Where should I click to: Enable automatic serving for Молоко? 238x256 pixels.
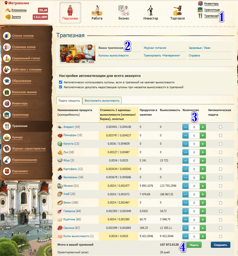[220, 186]
